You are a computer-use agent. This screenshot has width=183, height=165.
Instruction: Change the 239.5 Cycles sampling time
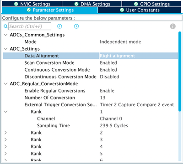(114, 126)
